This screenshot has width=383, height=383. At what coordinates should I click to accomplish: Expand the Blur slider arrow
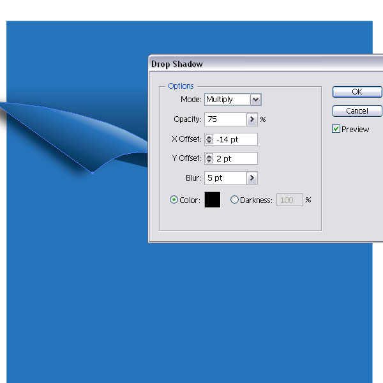pos(252,178)
